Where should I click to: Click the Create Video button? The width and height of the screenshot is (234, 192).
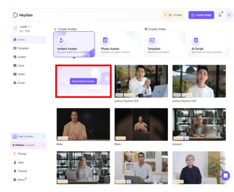(201, 15)
